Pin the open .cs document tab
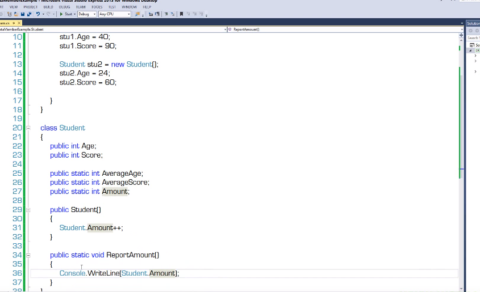Screen dimensions: 480x292 pyautogui.click(x=14, y=23)
